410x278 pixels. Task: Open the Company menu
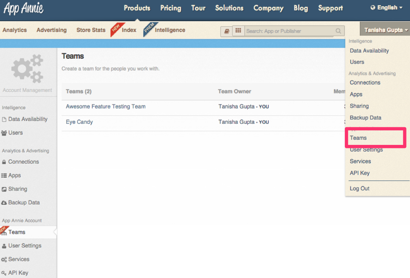pyautogui.click(x=268, y=8)
